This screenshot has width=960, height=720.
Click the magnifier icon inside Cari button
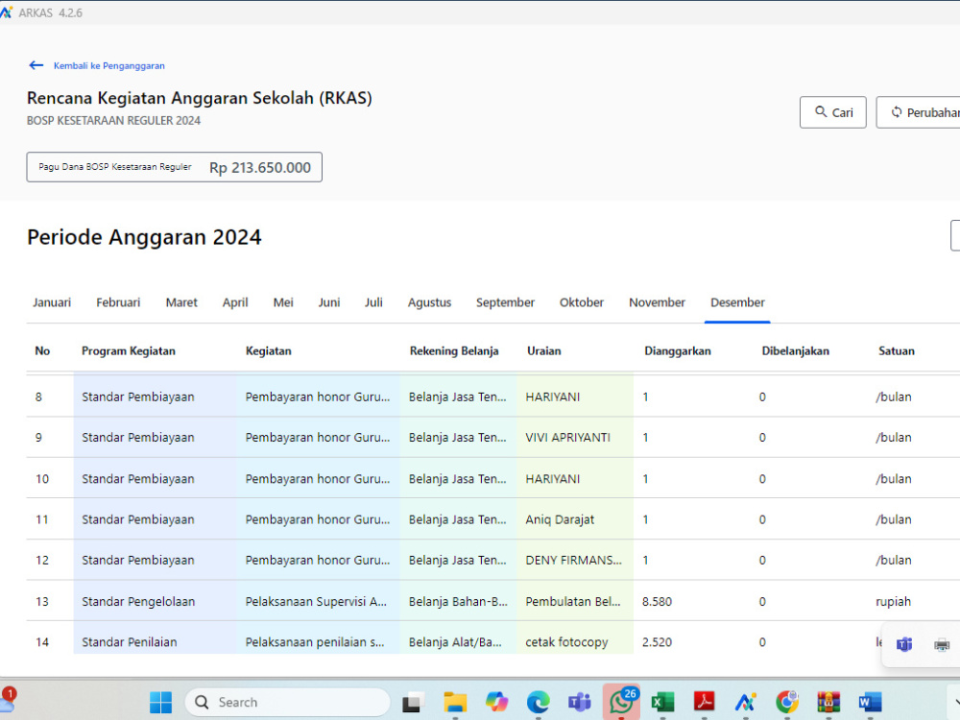tap(821, 111)
